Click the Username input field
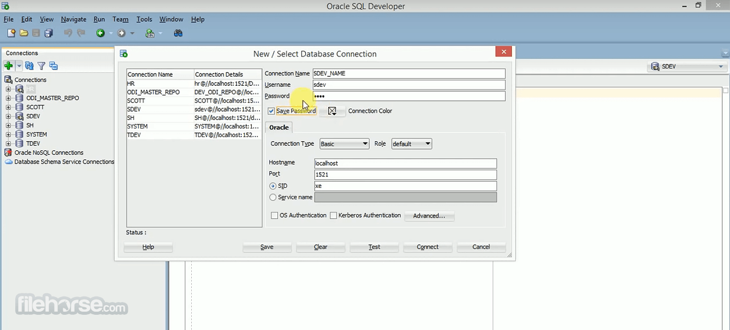Screen dimensions: 730x330 tap(409, 85)
